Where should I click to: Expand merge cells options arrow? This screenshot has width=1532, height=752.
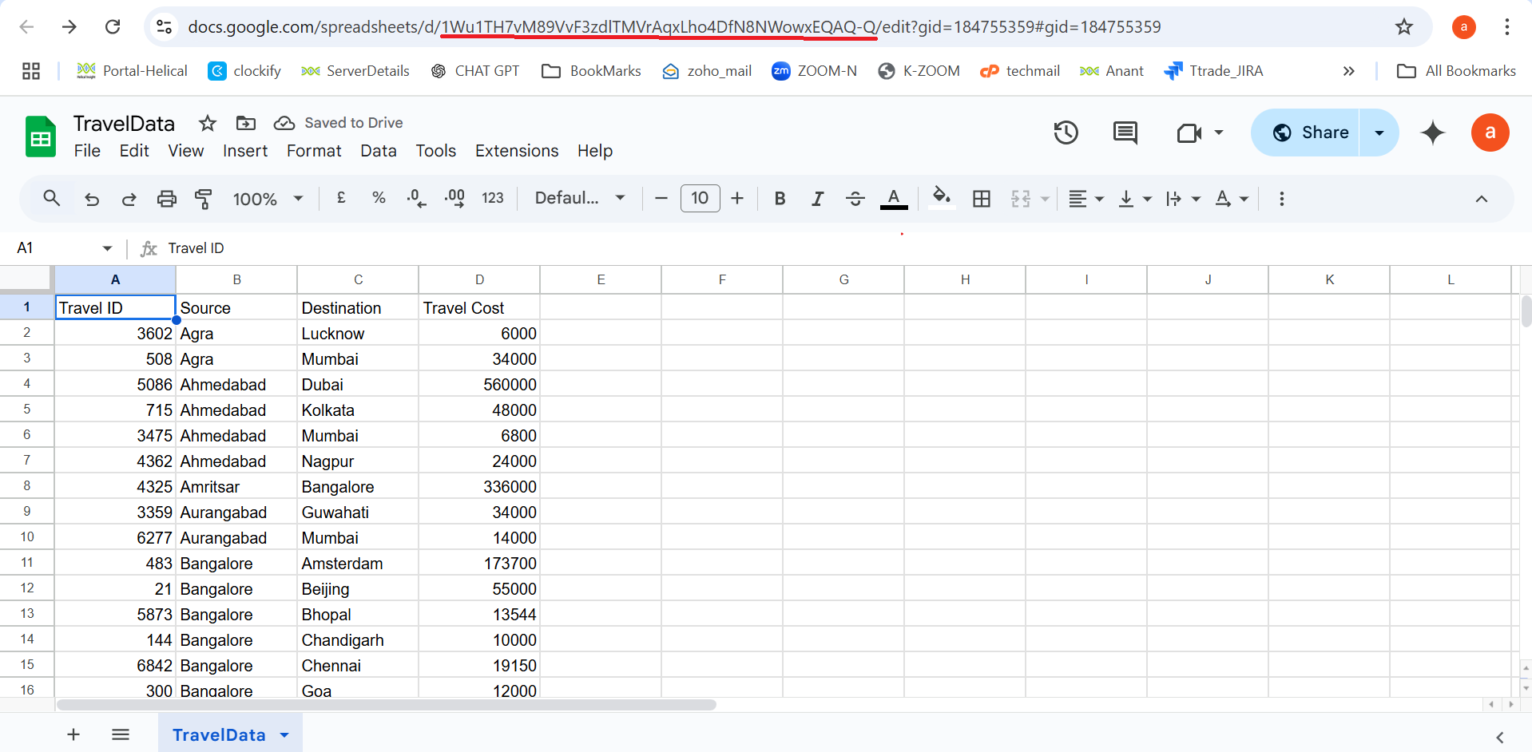coord(1045,199)
